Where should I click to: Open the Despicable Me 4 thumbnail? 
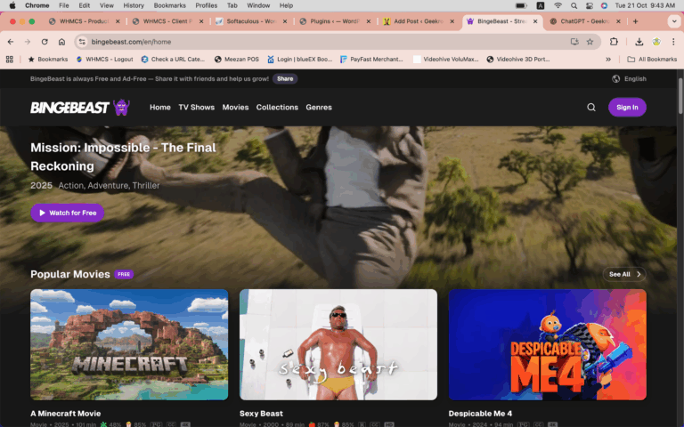click(x=547, y=344)
